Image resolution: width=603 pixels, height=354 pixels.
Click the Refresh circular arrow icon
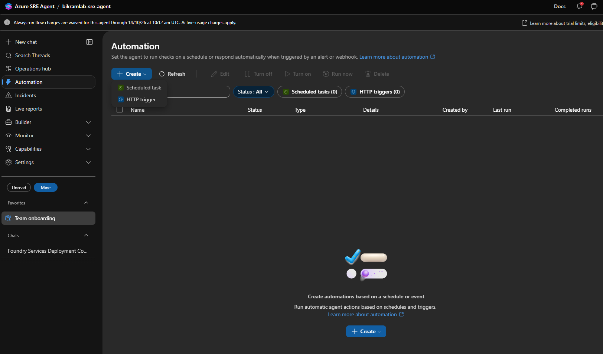tap(162, 74)
